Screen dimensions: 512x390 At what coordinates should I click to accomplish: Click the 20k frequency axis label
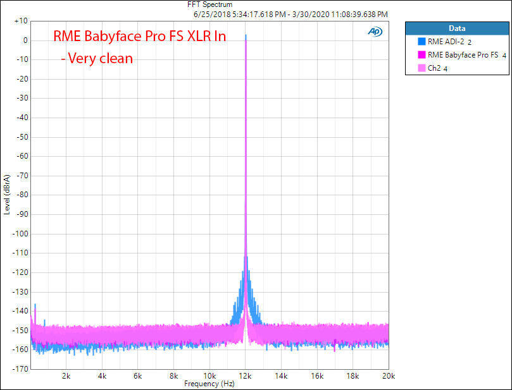pyautogui.click(x=388, y=376)
